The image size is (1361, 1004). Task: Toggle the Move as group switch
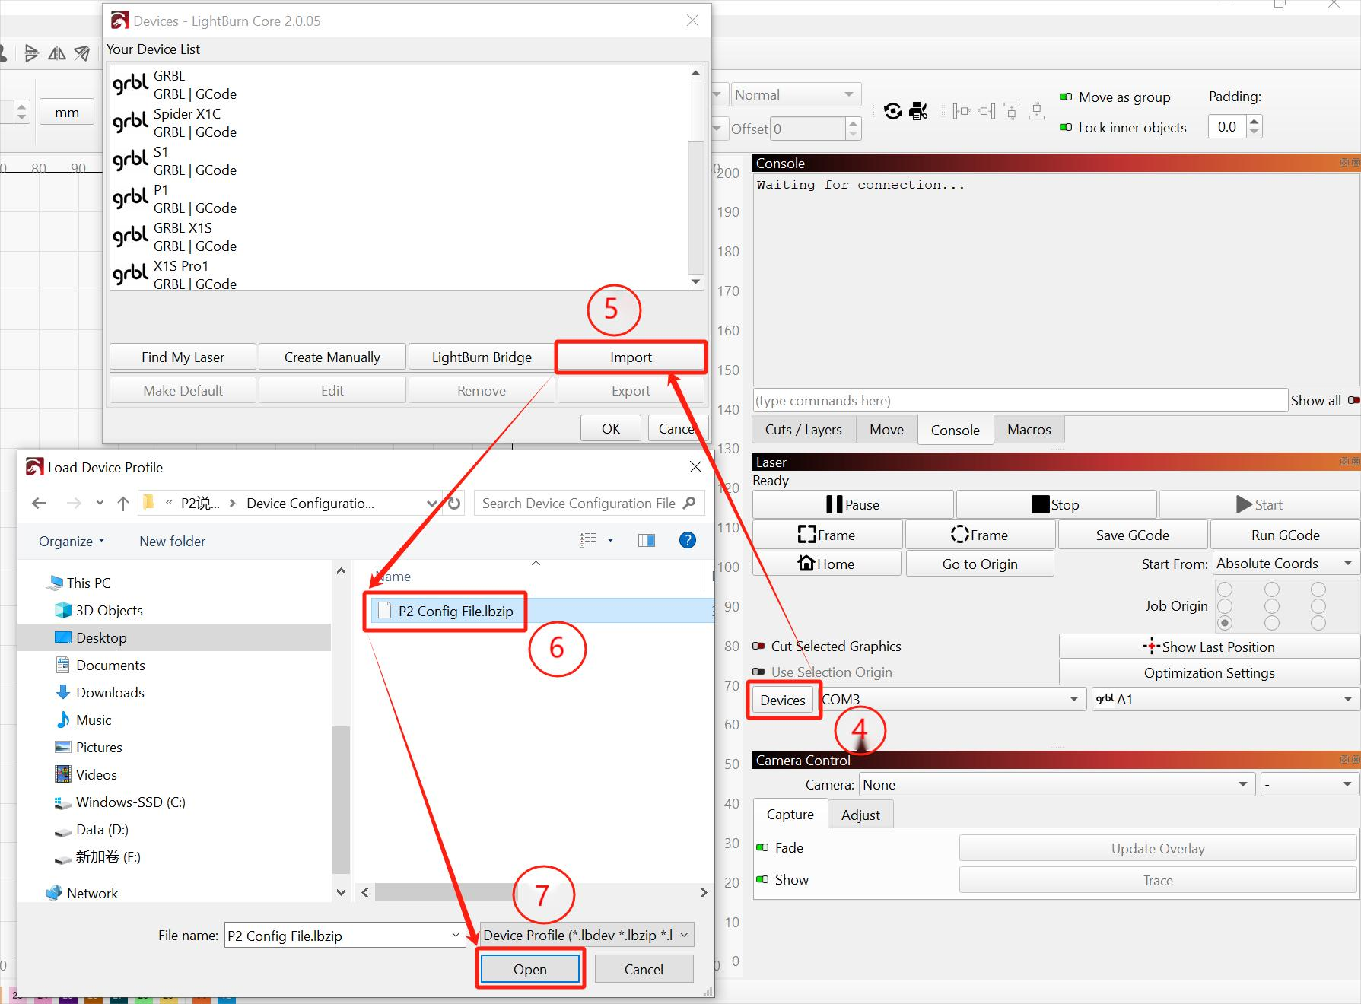point(1066,97)
